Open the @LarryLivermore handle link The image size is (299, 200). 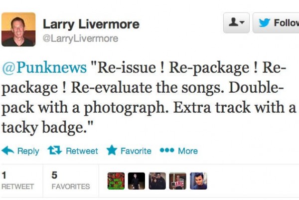(80, 38)
